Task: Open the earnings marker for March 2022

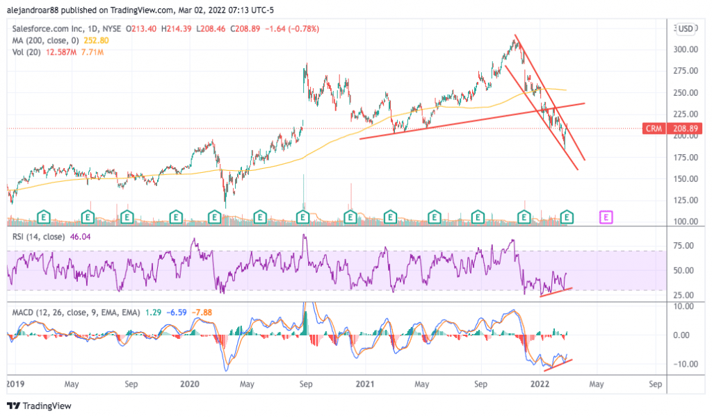Action: [566, 217]
